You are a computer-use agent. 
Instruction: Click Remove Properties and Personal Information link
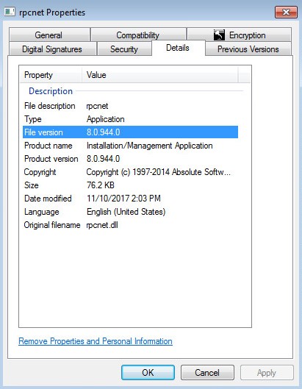pos(96,341)
